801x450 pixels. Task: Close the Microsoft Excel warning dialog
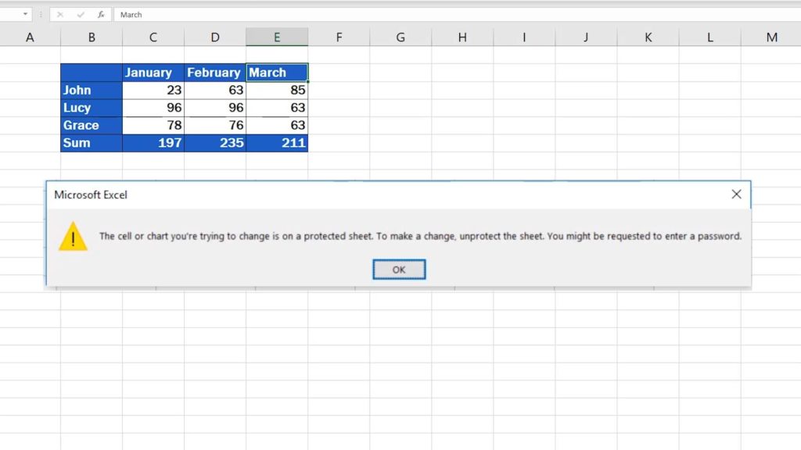pos(736,195)
